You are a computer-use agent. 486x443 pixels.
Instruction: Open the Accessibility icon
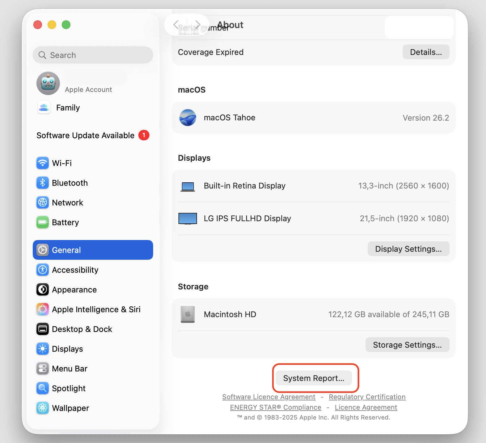(43, 270)
